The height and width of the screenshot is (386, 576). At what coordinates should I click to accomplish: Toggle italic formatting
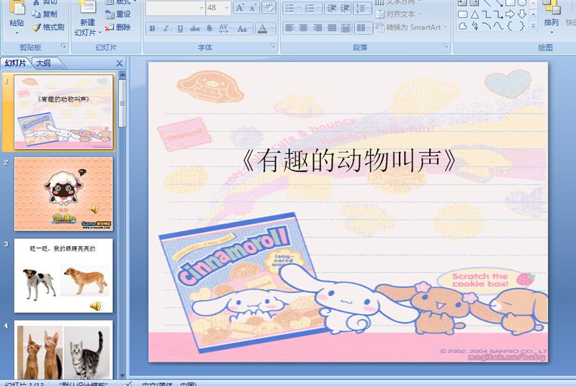click(166, 28)
